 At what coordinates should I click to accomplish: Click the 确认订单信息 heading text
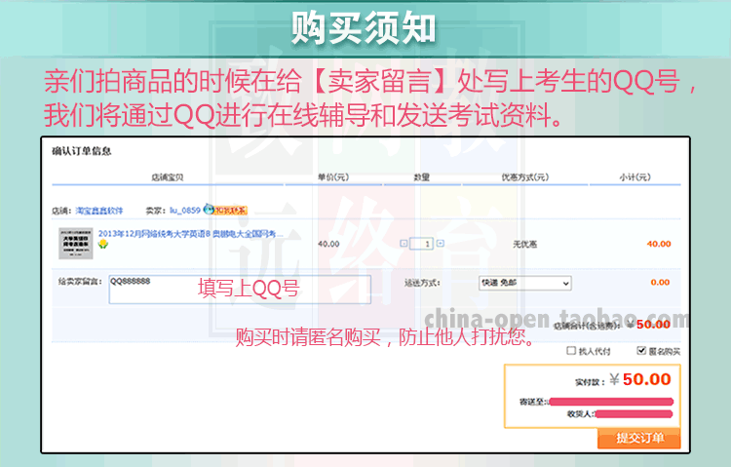pyautogui.click(x=82, y=151)
